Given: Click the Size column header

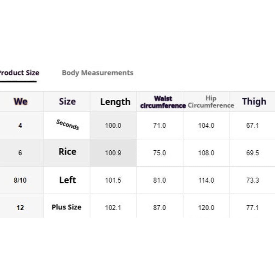Looking at the screenshot, I should pyautogui.click(x=67, y=102).
